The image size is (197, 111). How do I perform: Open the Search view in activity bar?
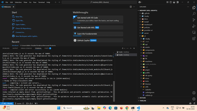[x=194, y=14]
